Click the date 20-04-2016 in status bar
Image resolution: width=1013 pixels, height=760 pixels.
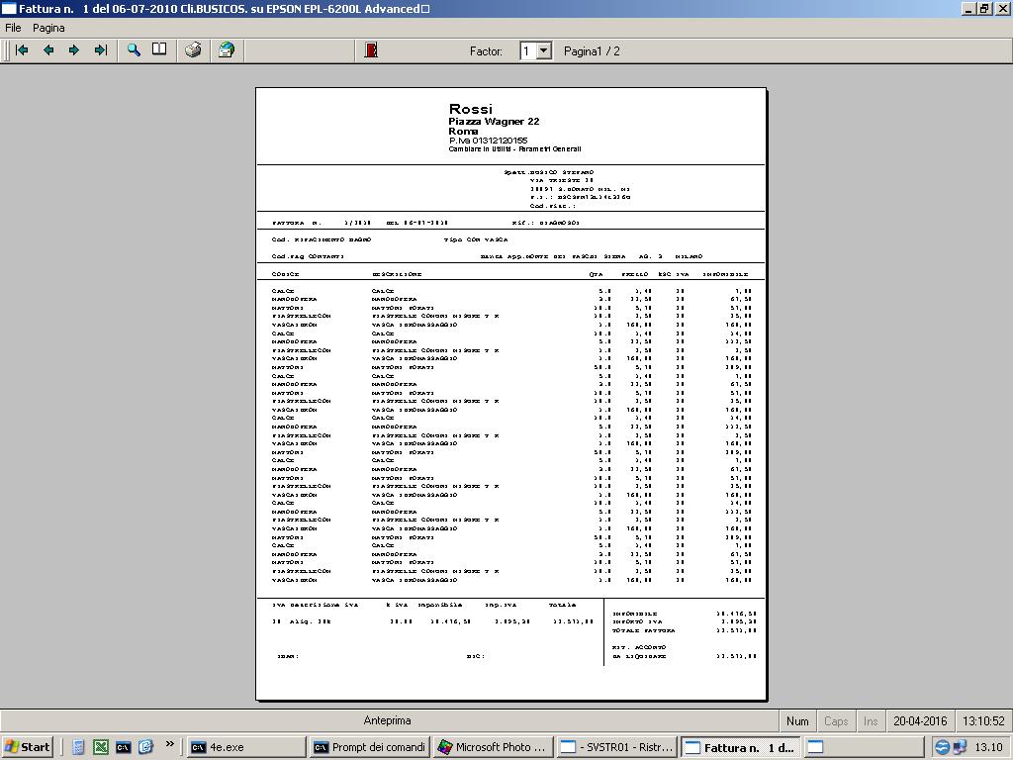pos(920,720)
